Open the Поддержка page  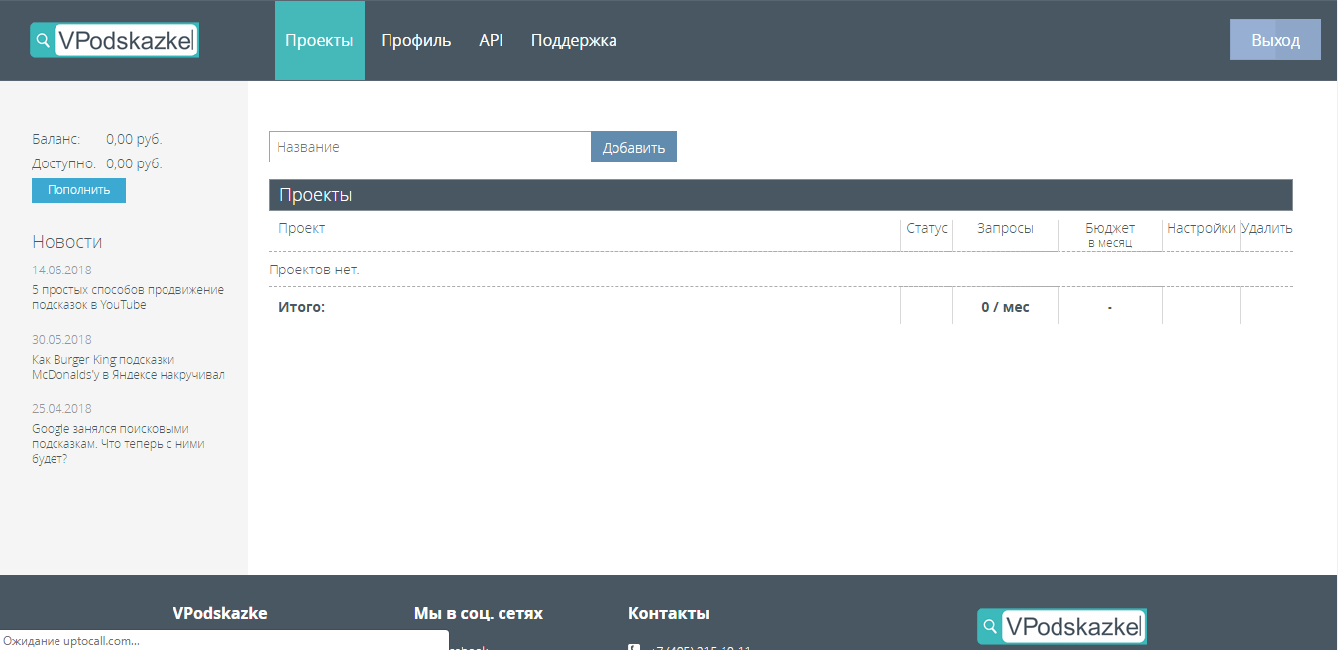point(574,41)
